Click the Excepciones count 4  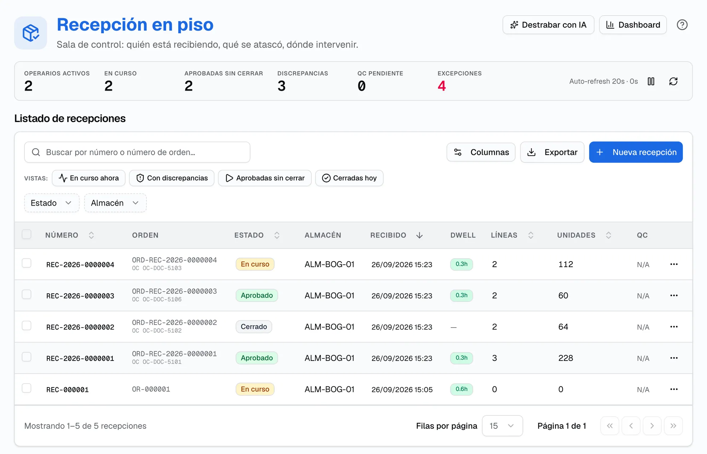point(442,86)
